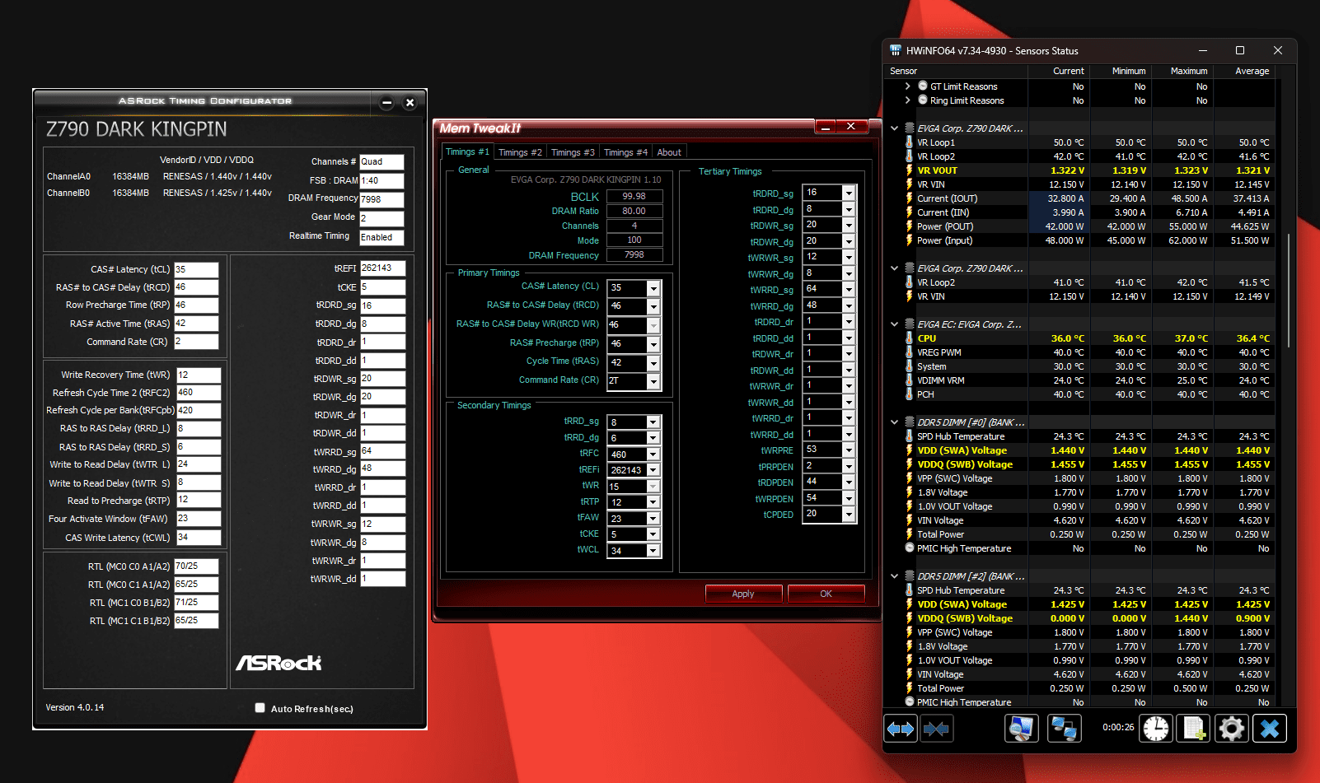This screenshot has height=783, width=1320.
Task: Click the Apply button in Mem TweakIt
Action: coord(743,594)
